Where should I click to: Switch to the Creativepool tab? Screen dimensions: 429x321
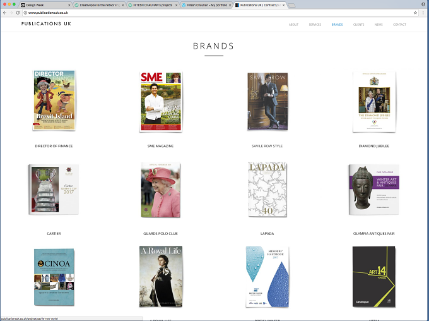[99, 5]
